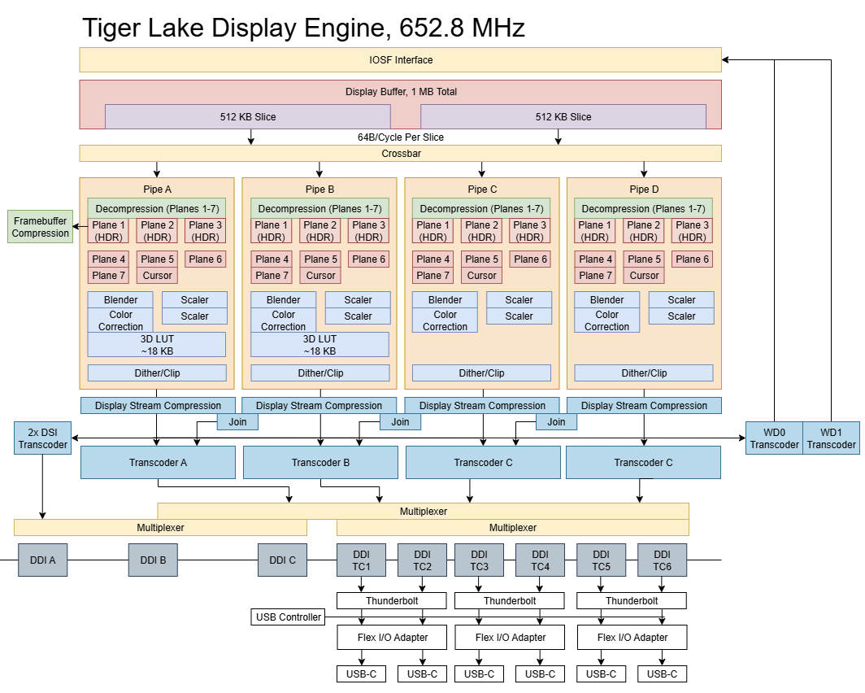Click the DDI TC2 block
This screenshot has width=865, height=693.
[422, 560]
